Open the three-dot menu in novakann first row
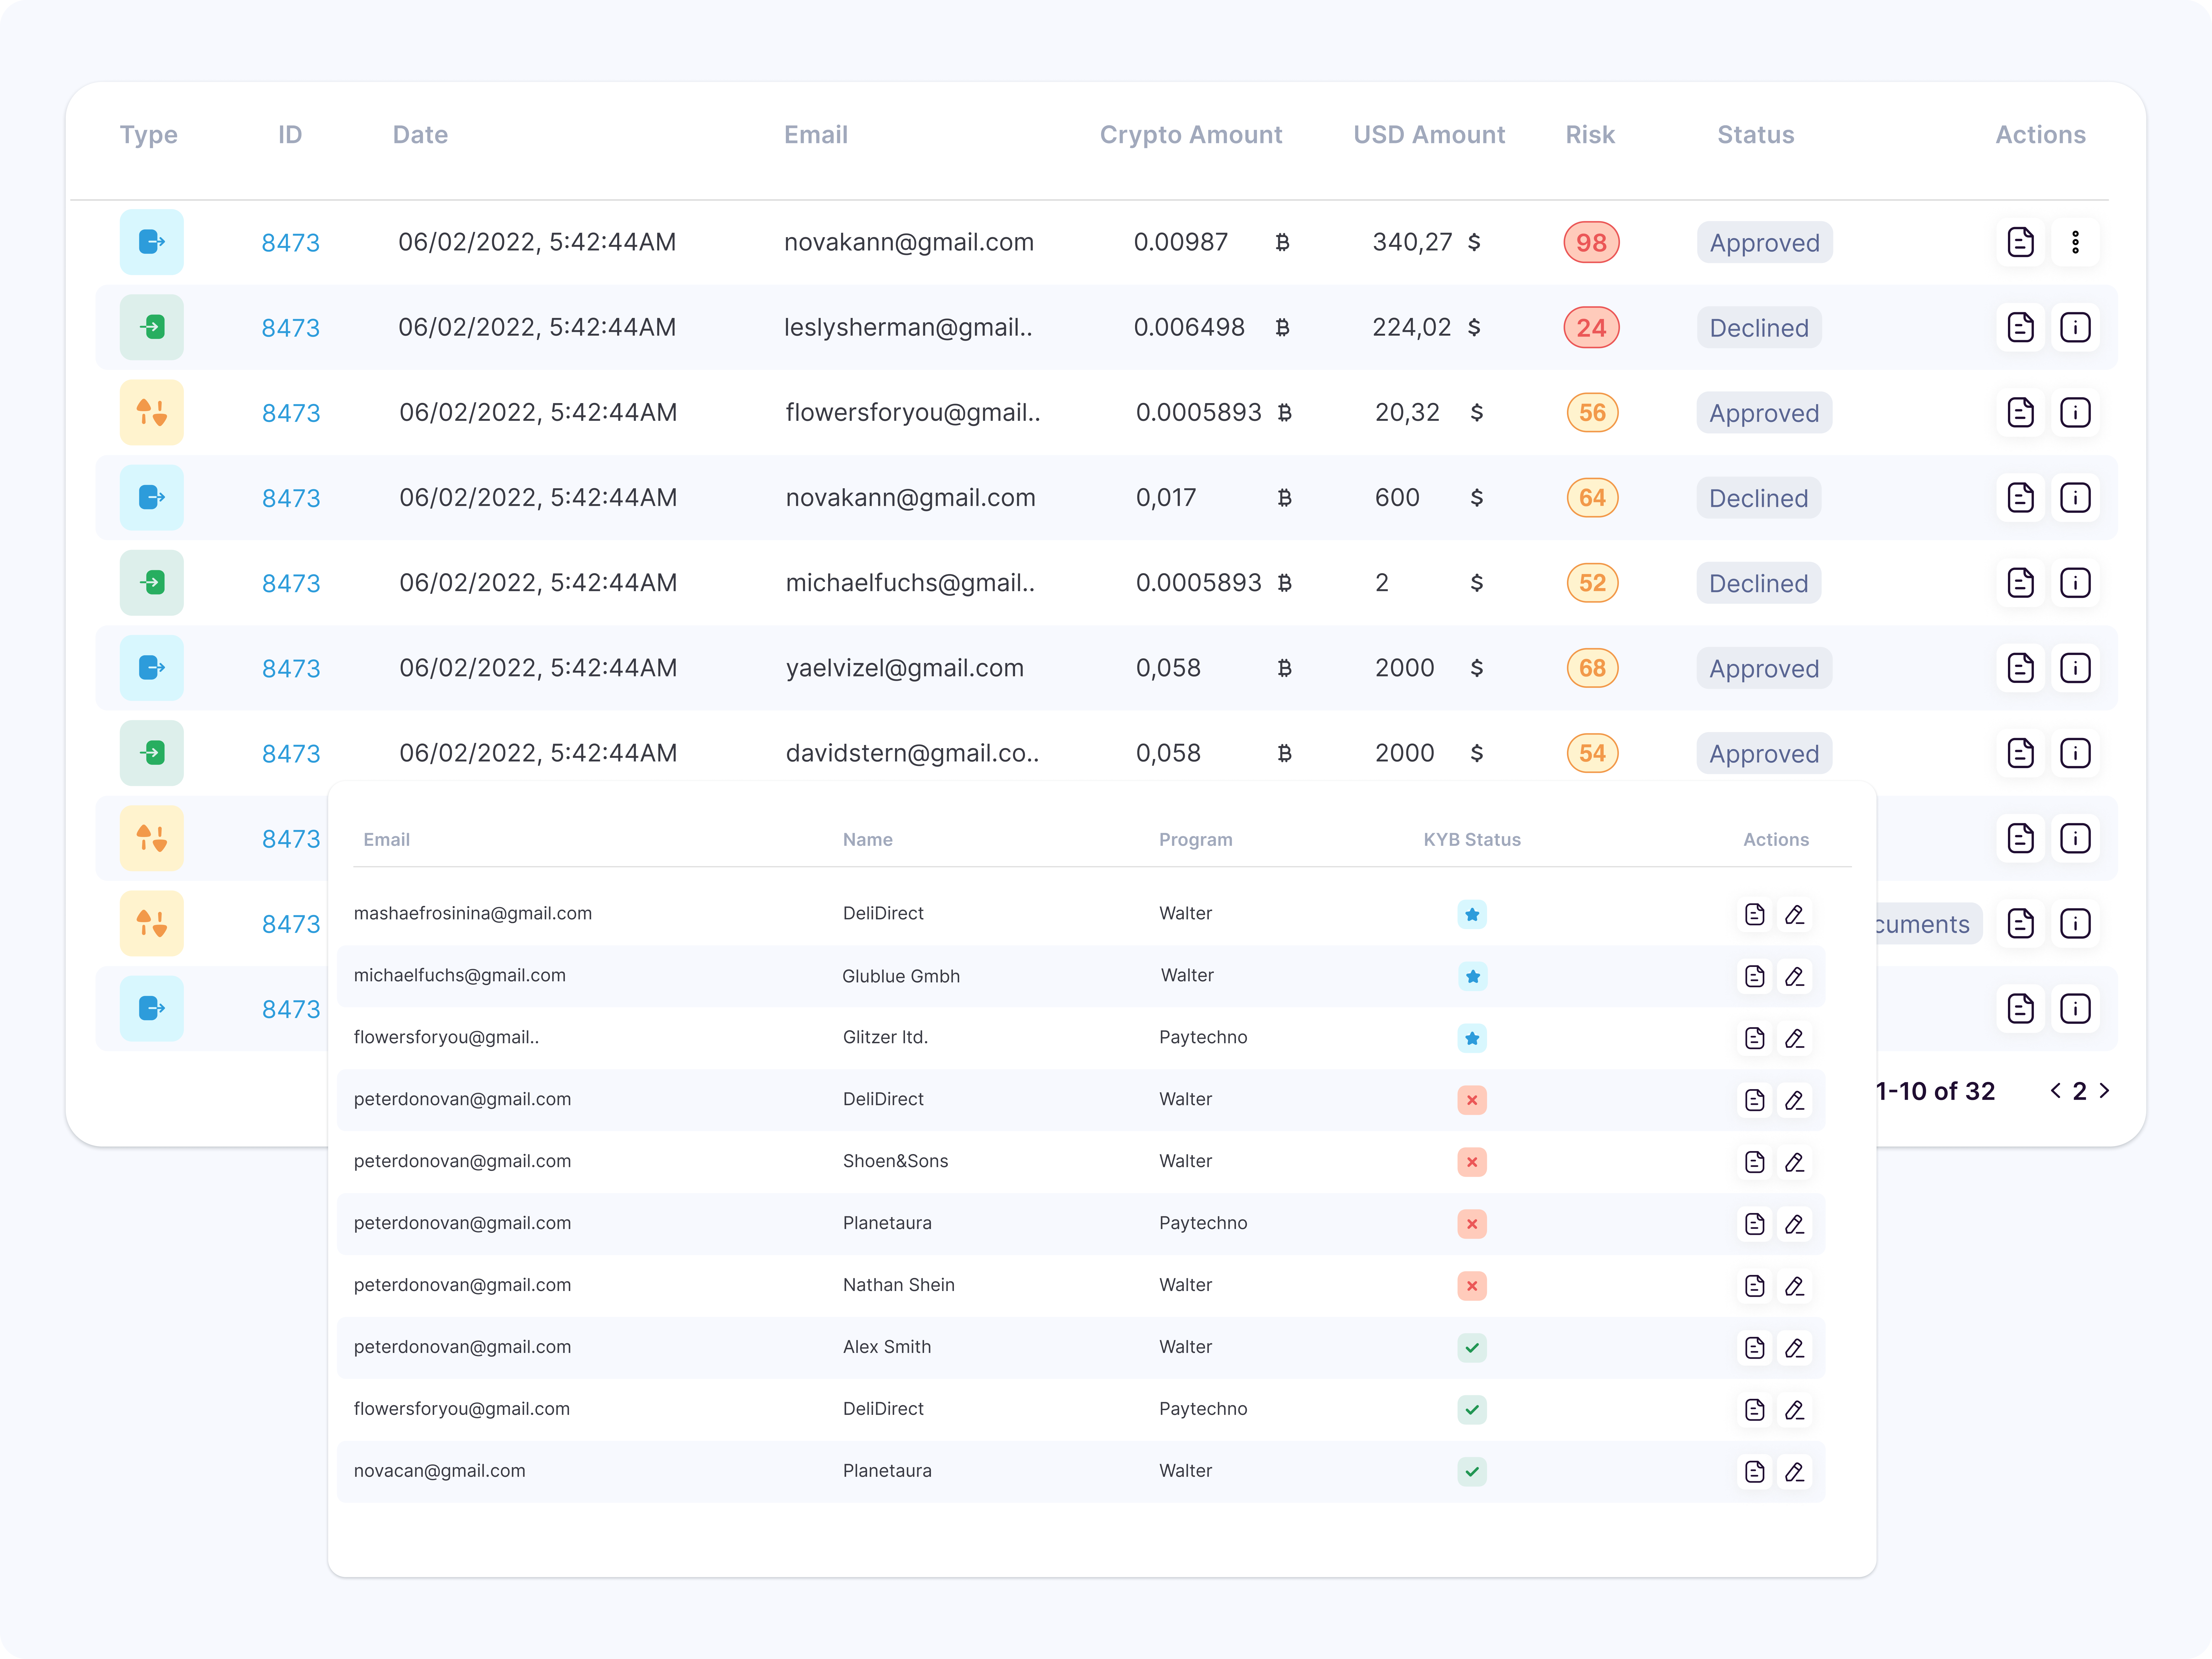 [2075, 242]
